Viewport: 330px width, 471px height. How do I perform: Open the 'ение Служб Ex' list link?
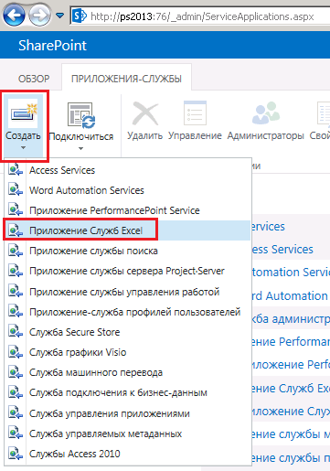291,389
